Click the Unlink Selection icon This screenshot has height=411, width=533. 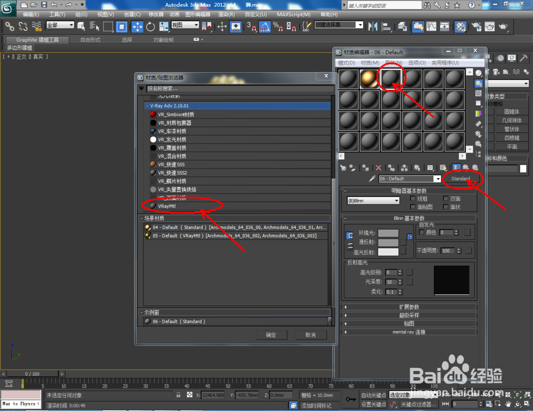[x=23, y=26]
